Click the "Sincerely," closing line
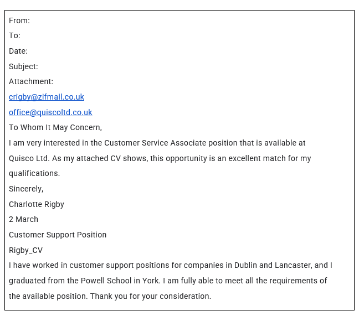 point(26,189)
